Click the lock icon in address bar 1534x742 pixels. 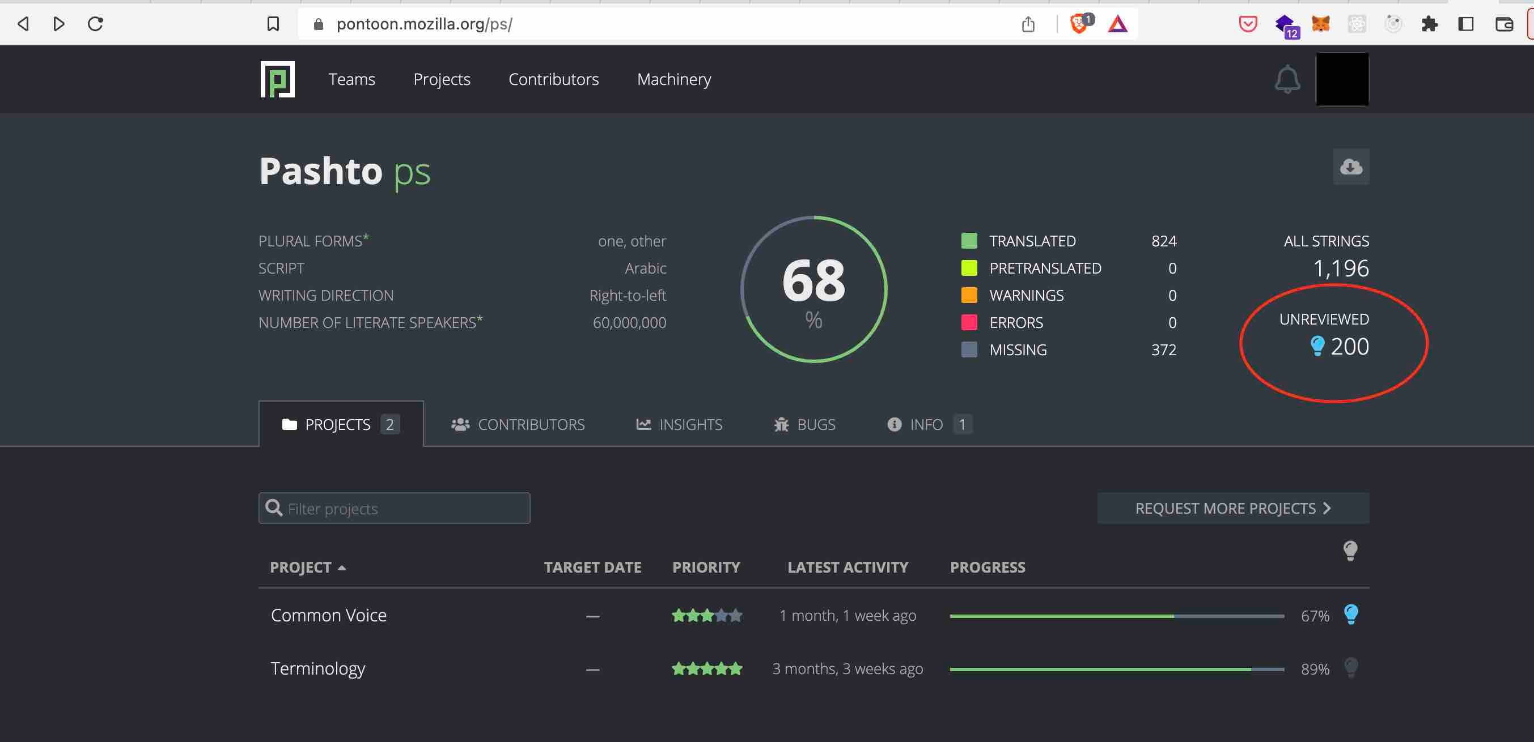[318, 24]
